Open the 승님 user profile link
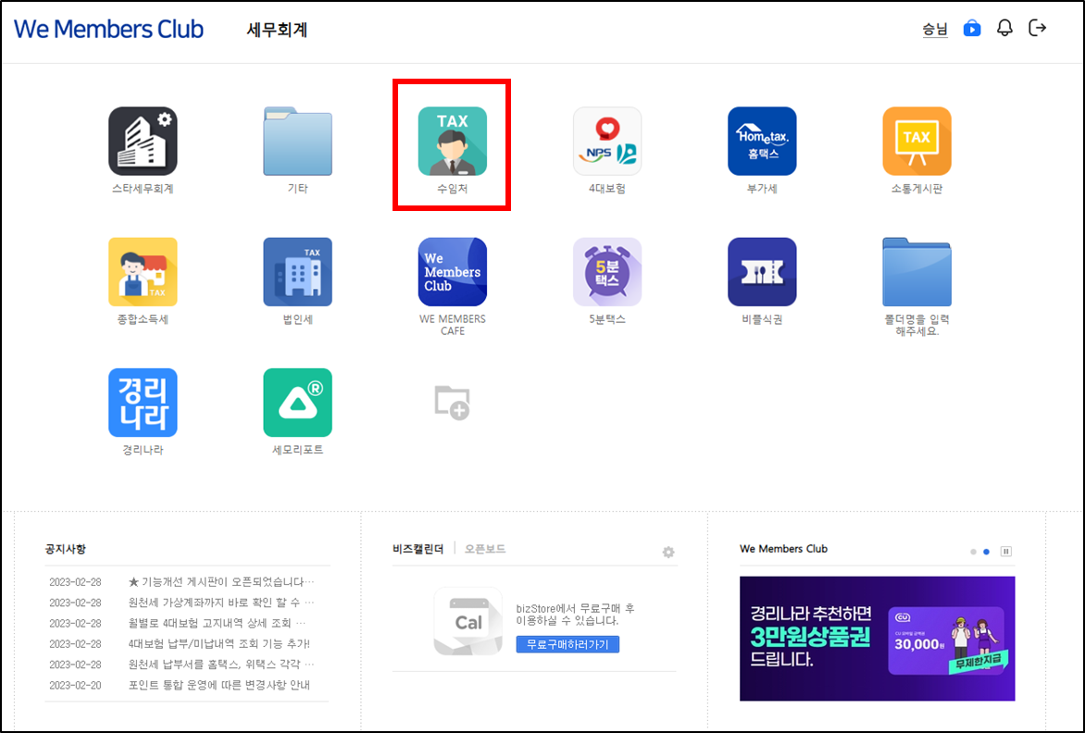Screen dimensions: 1085x733 [x=935, y=30]
